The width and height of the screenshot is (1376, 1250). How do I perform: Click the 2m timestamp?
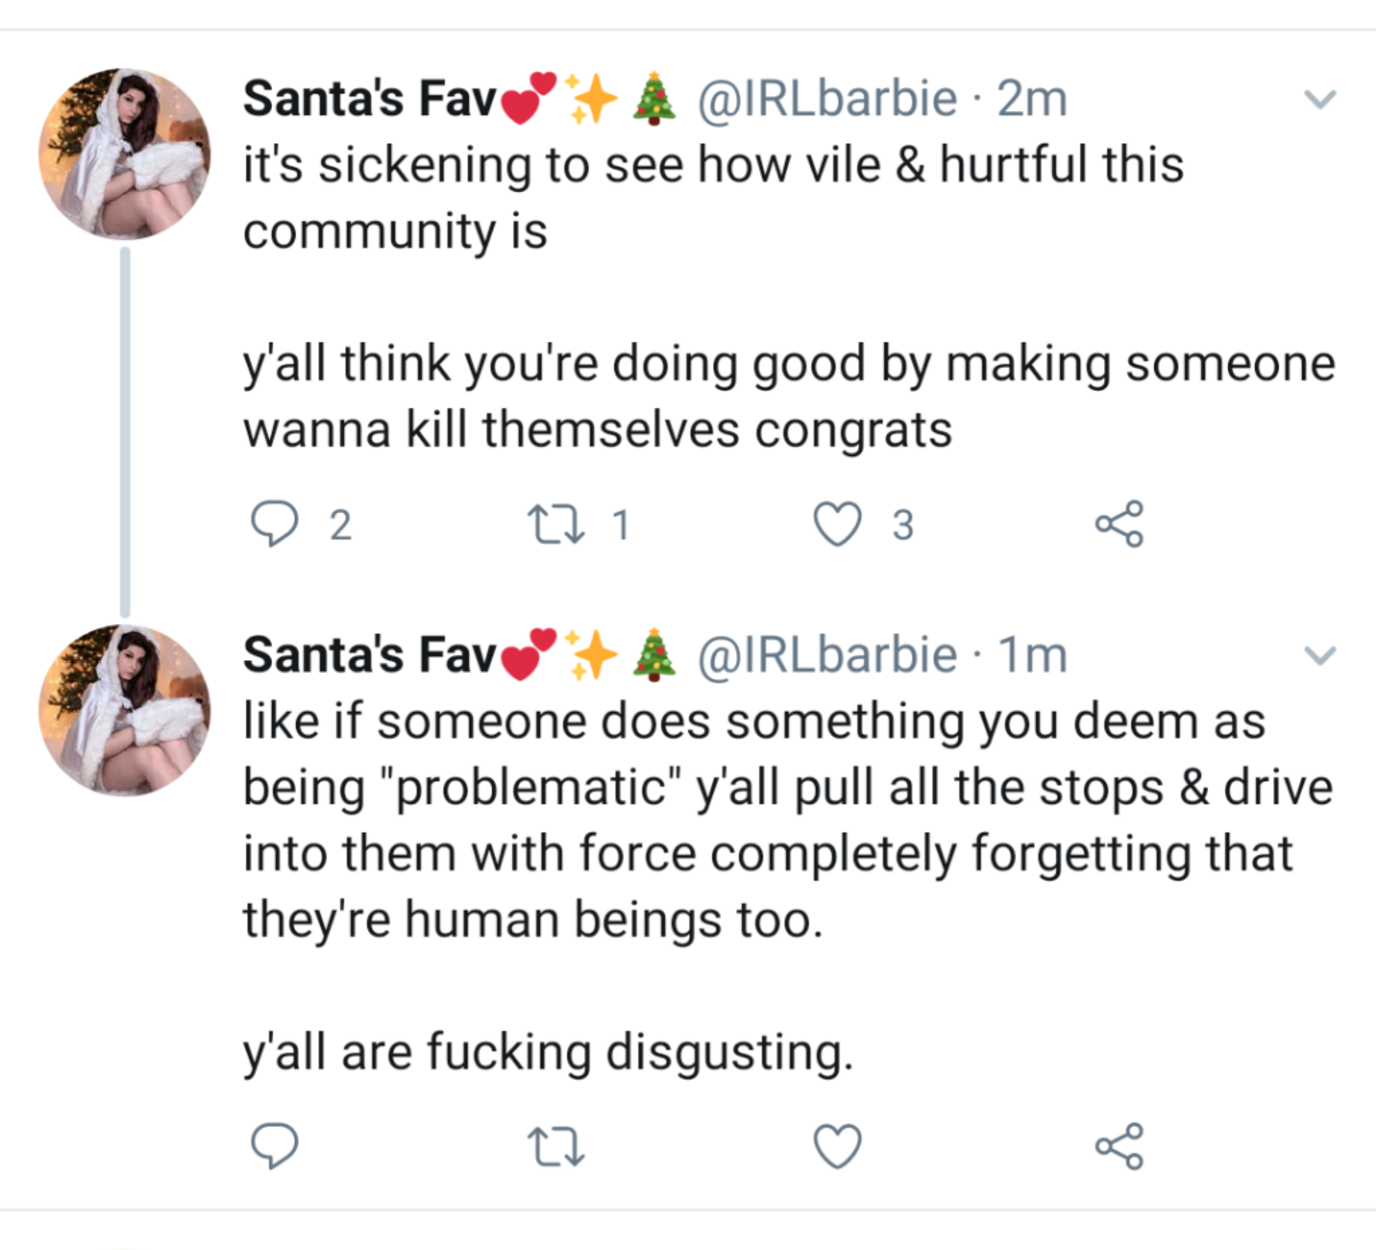coord(1032,99)
